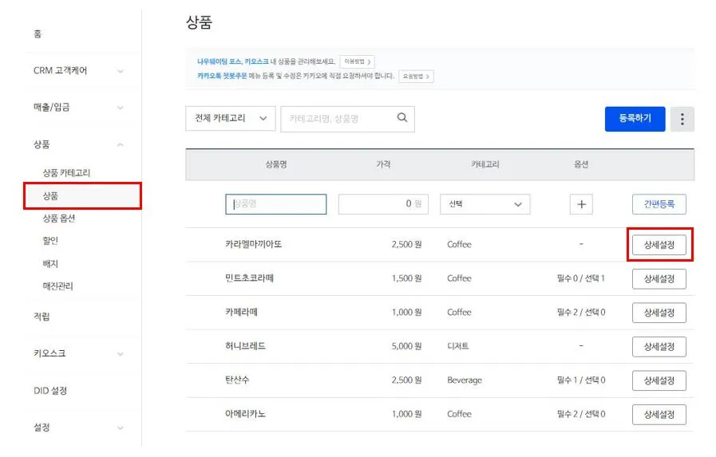The height and width of the screenshot is (457, 716).
Task: Open 상품 카테고리 submenu item
Action: click(67, 173)
